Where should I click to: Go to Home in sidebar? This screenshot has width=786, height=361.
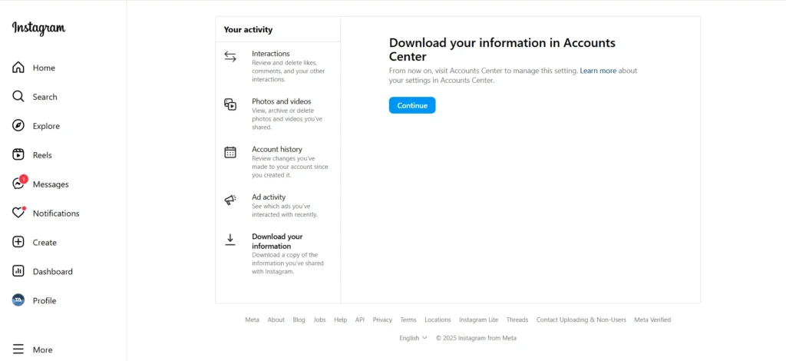coord(44,68)
